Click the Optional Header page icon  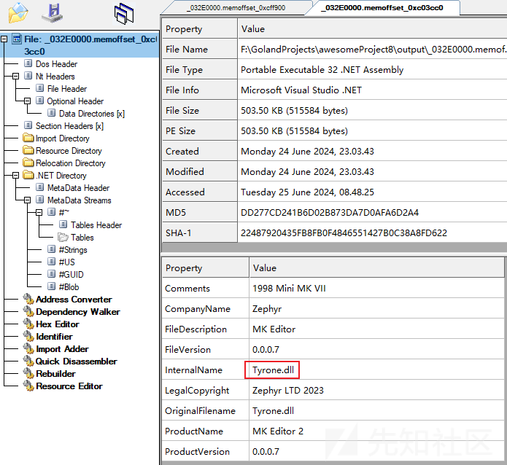click(x=40, y=101)
